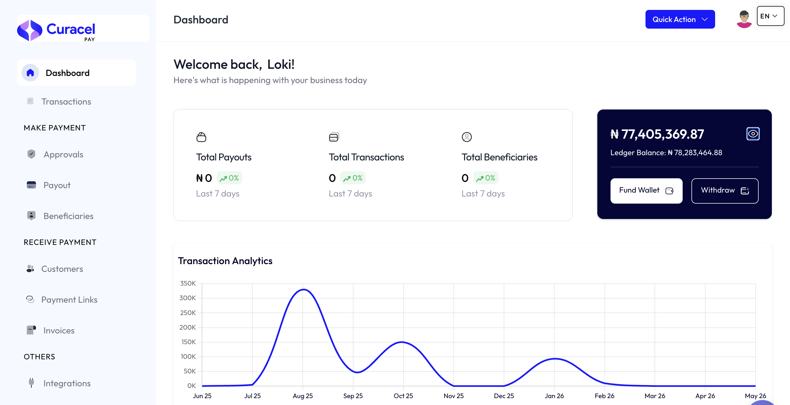Select Payout in the sidebar
The width and height of the screenshot is (790, 405).
[x=57, y=185]
